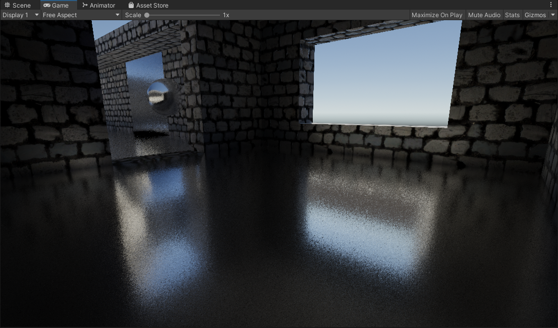Toggle Gizmos visibility button
Viewport: 558px width, 328px height.
(x=535, y=15)
